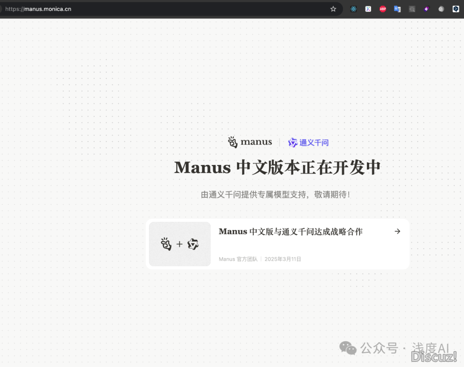Click the purple 通义千问 logo

(x=308, y=143)
